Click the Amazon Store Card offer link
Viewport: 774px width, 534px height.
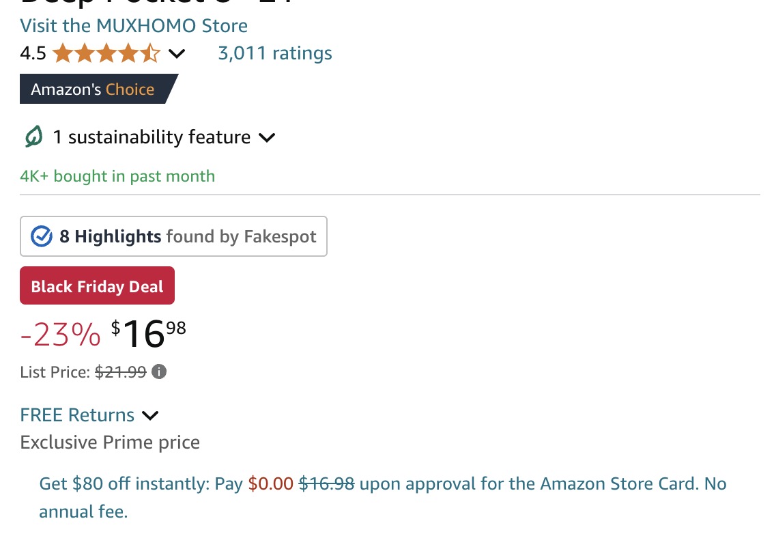(x=382, y=497)
